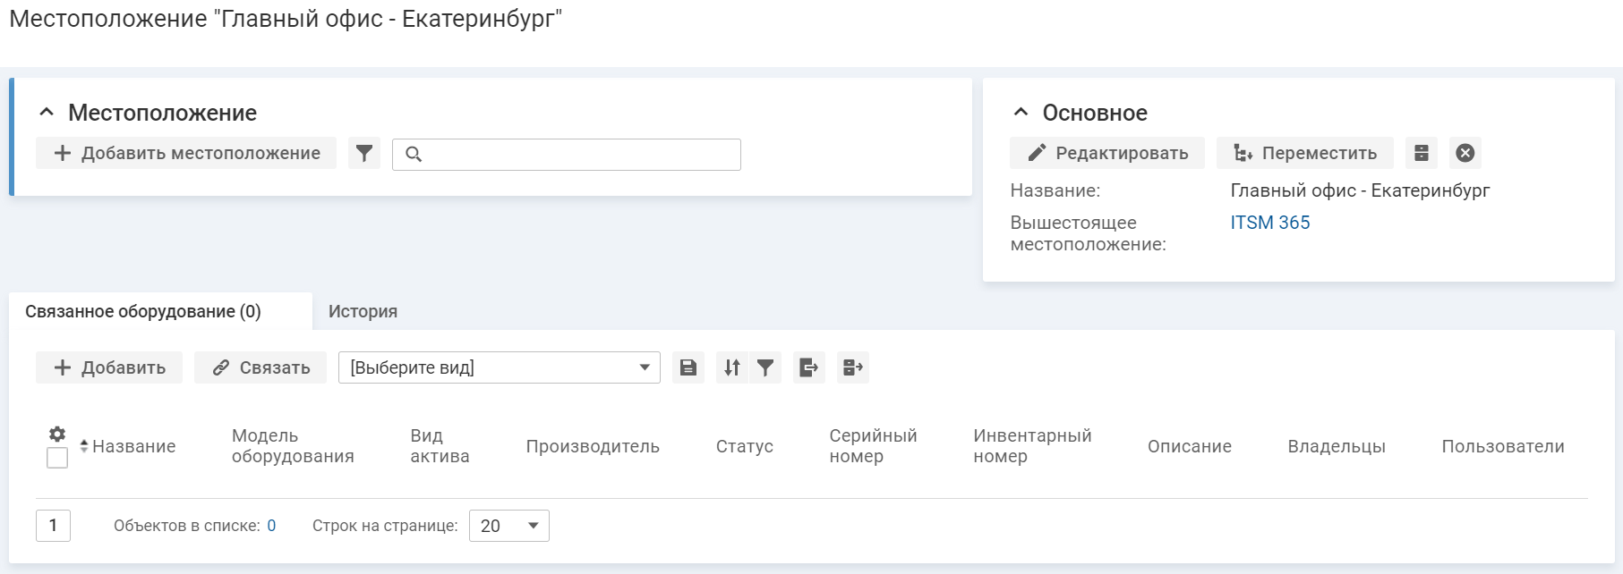Click the export list icon
The image size is (1623, 574).
tap(808, 367)
